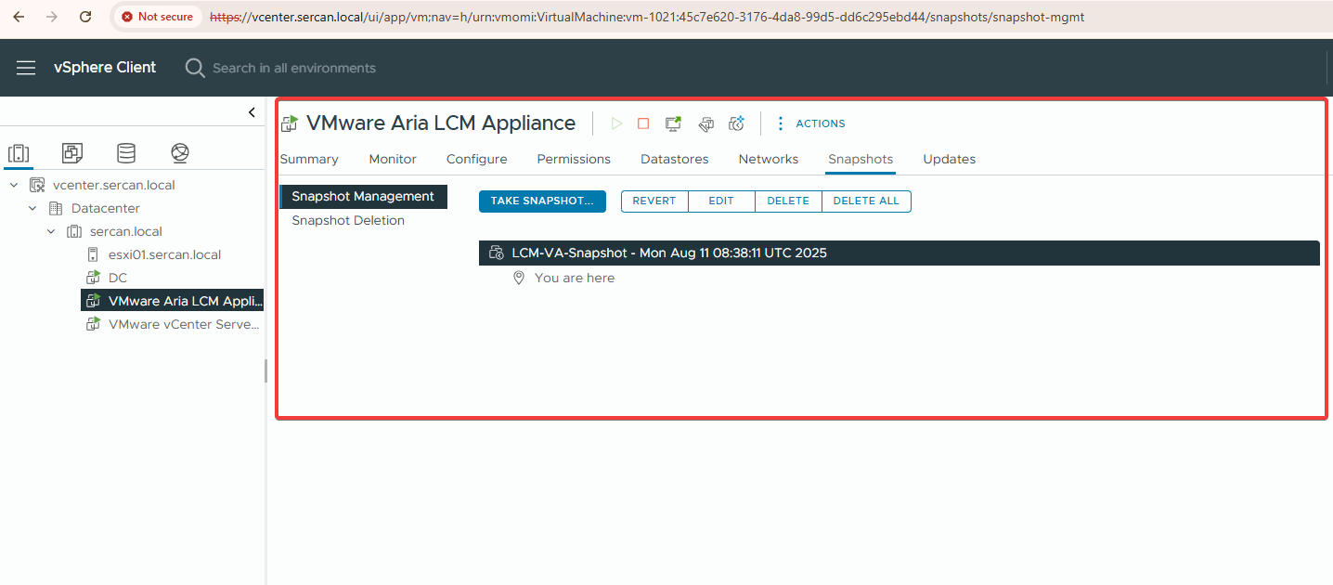Select the Snapshots tab

(x=861, y=159)
